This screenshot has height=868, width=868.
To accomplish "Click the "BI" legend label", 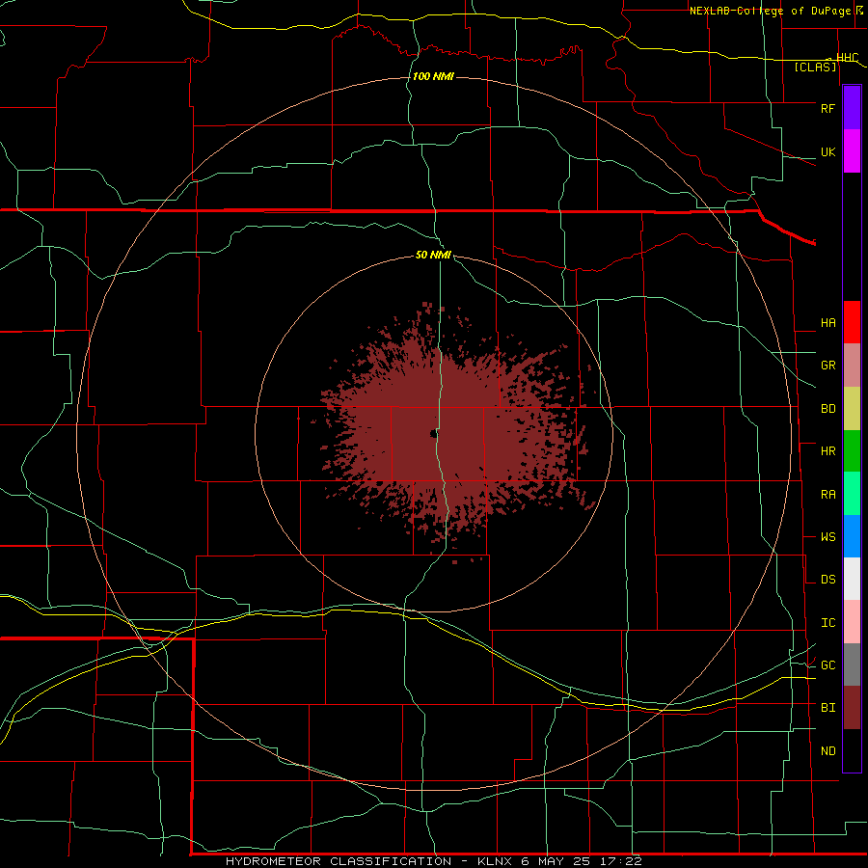I will coord(827,708).
